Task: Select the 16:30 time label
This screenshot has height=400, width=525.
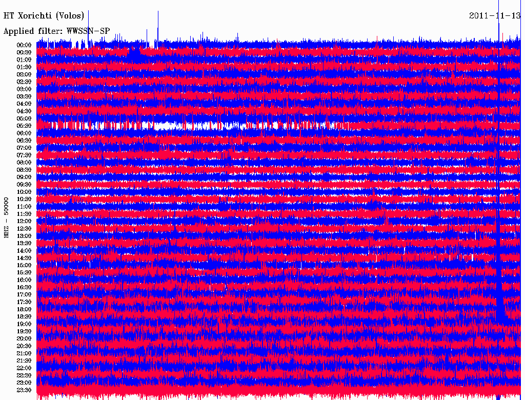Action: (24, 287)
